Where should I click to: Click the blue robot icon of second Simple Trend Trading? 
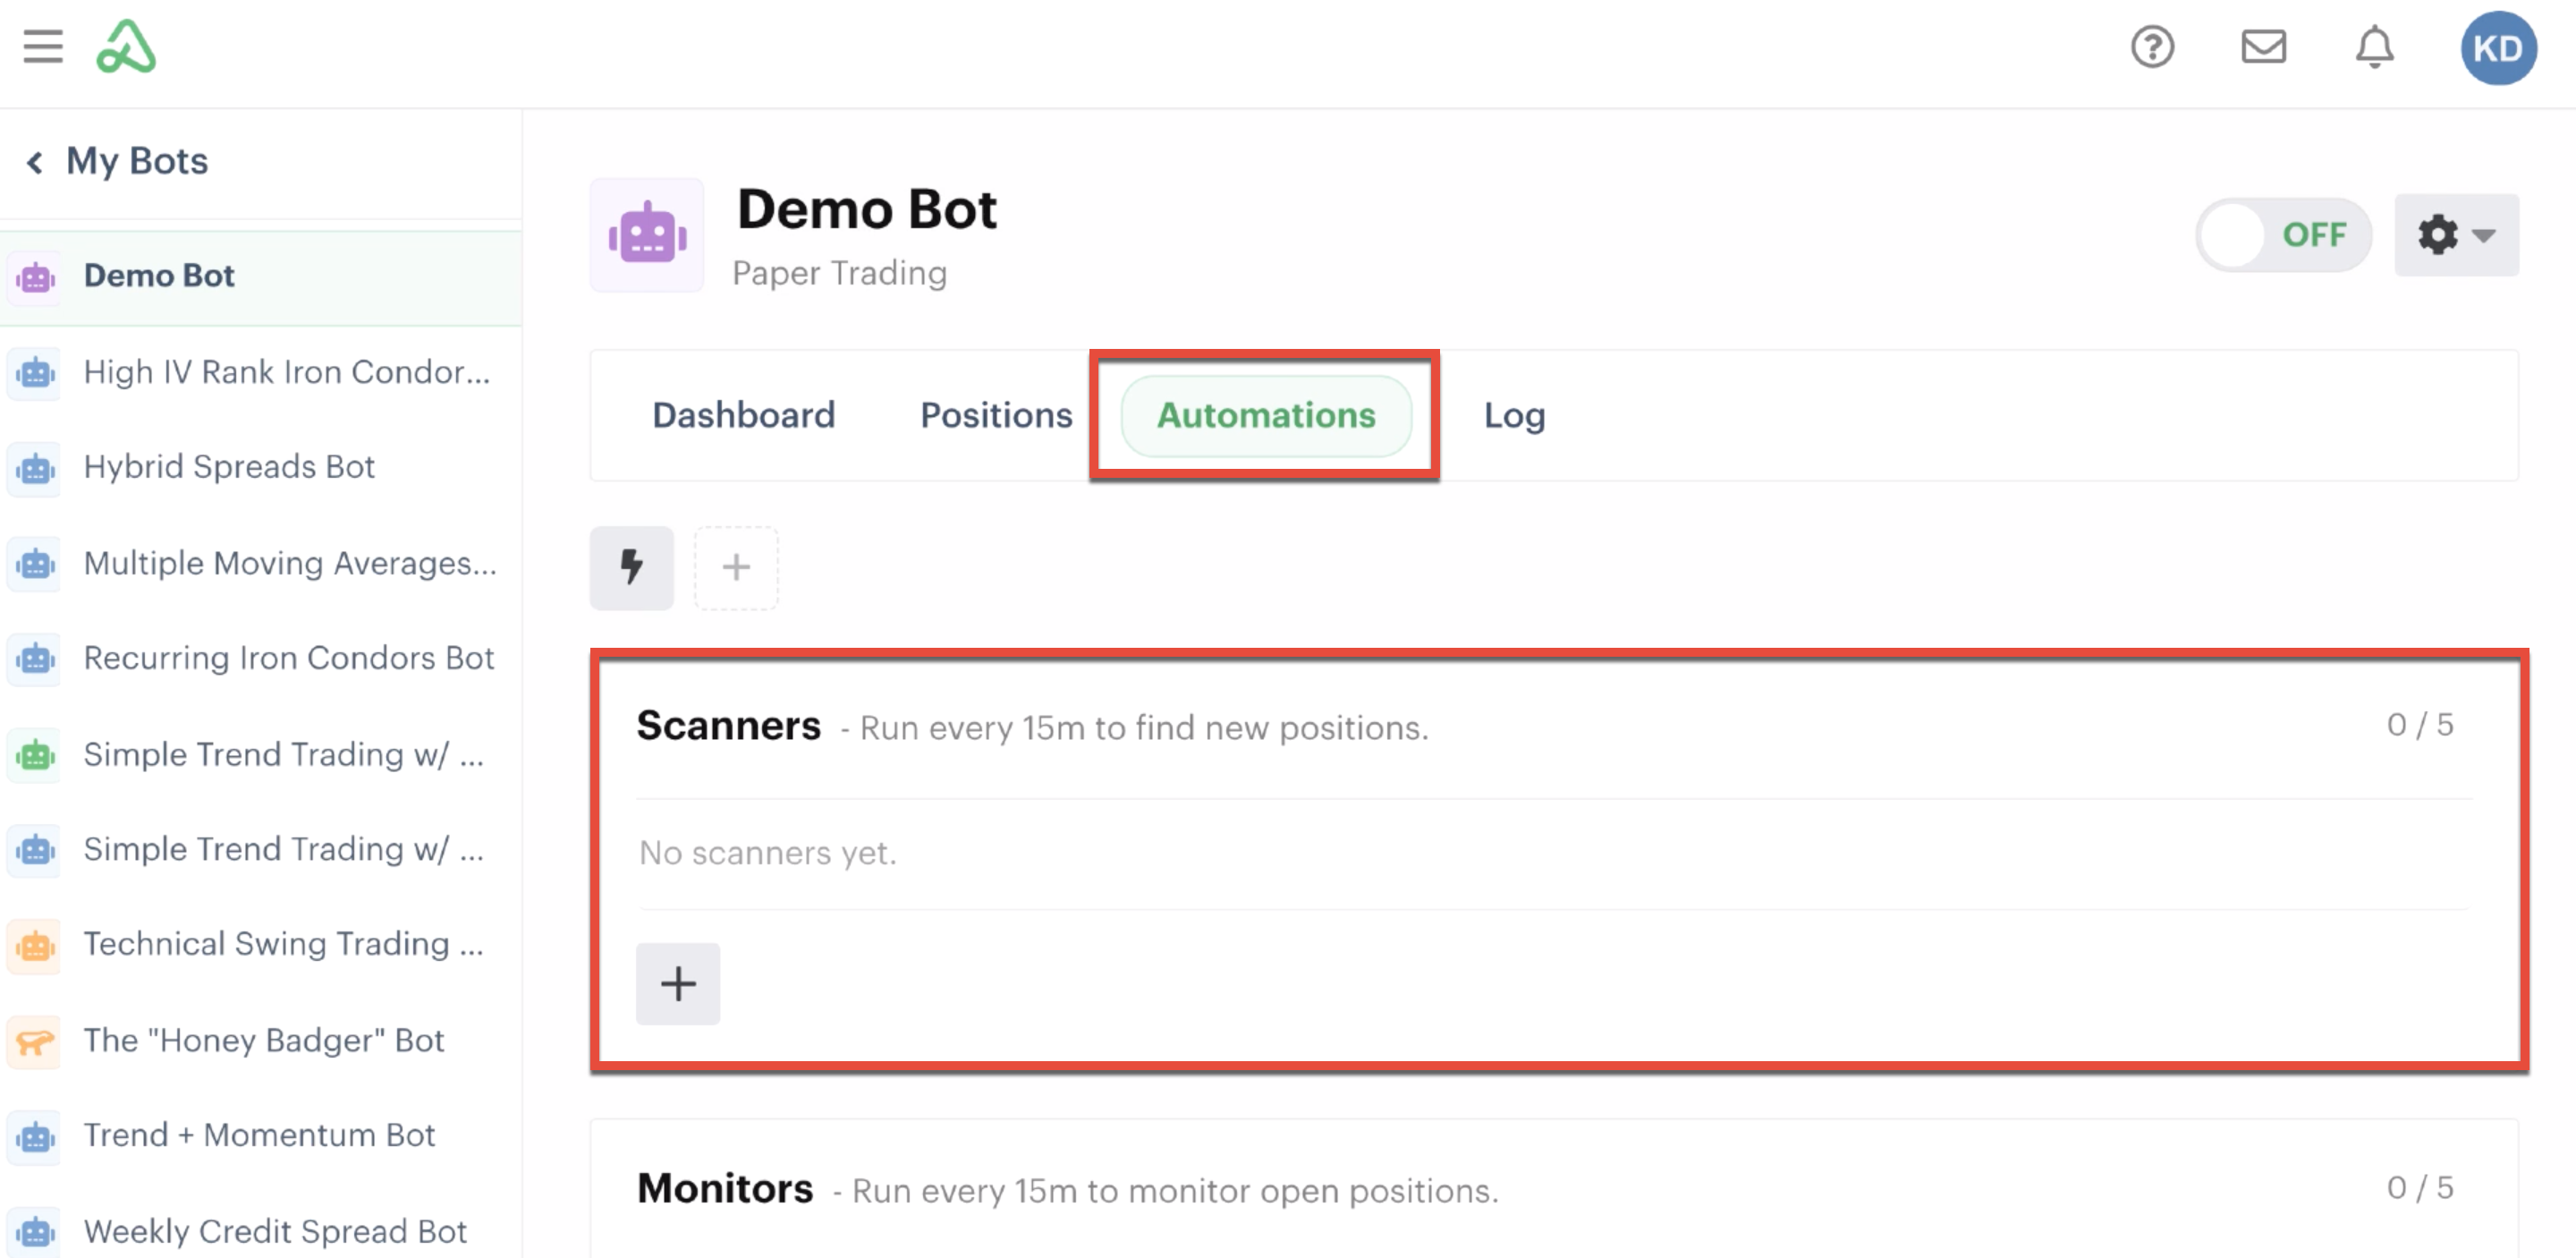tap(35, 850)
